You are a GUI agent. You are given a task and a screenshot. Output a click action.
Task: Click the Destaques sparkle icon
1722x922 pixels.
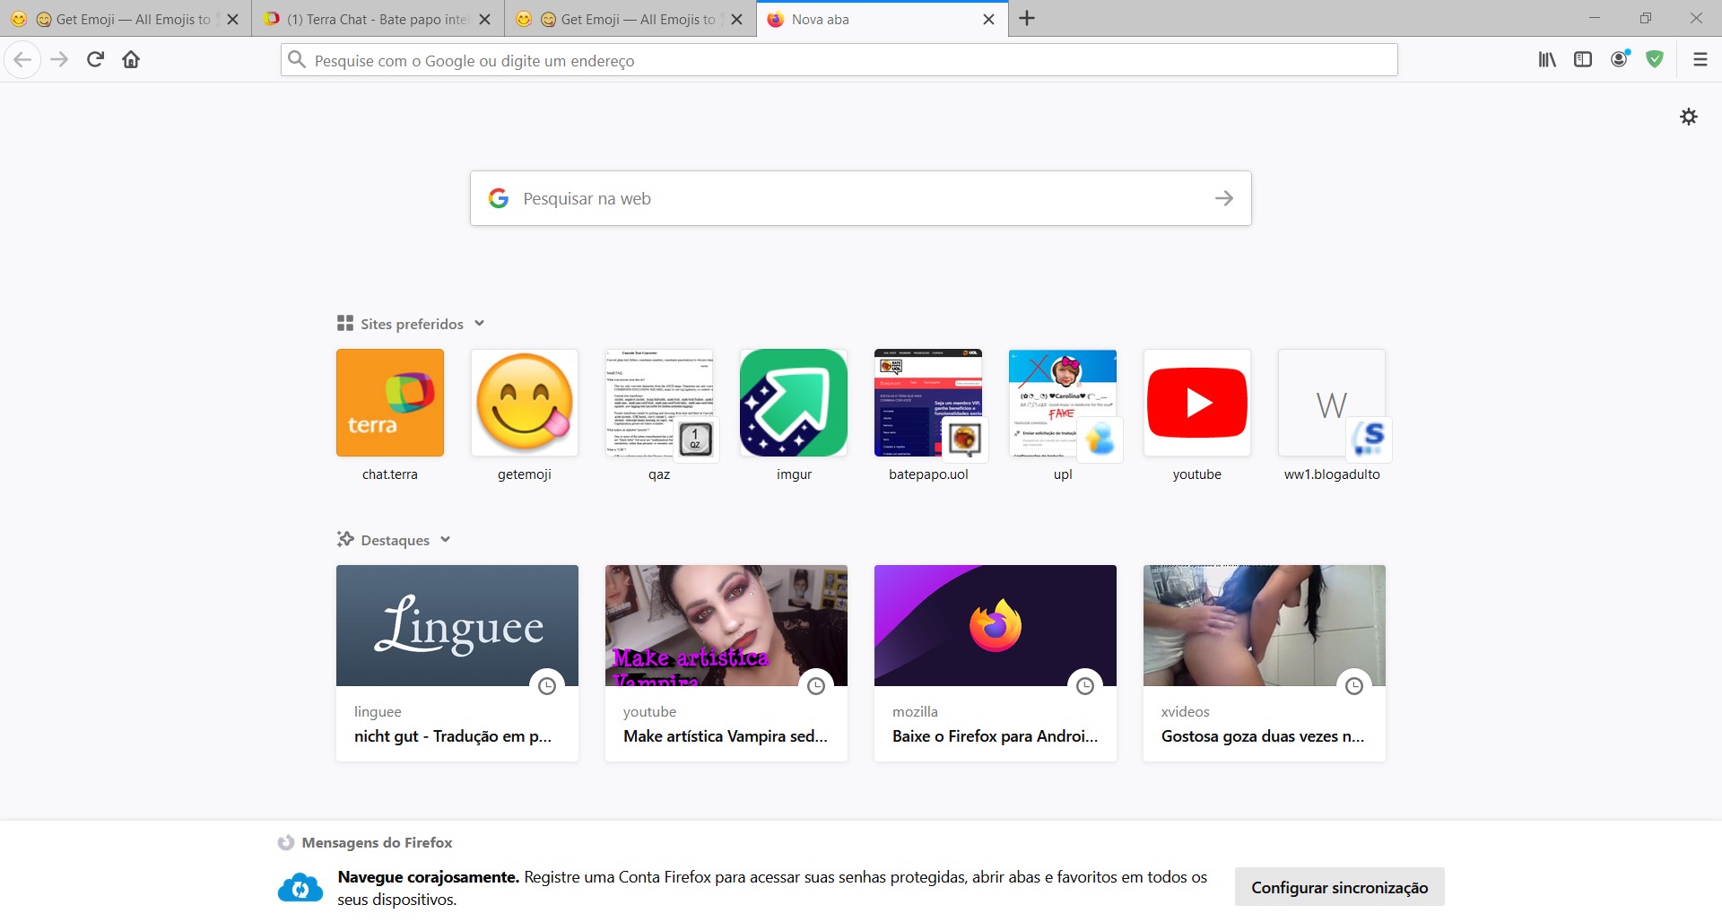click(345, 539)
